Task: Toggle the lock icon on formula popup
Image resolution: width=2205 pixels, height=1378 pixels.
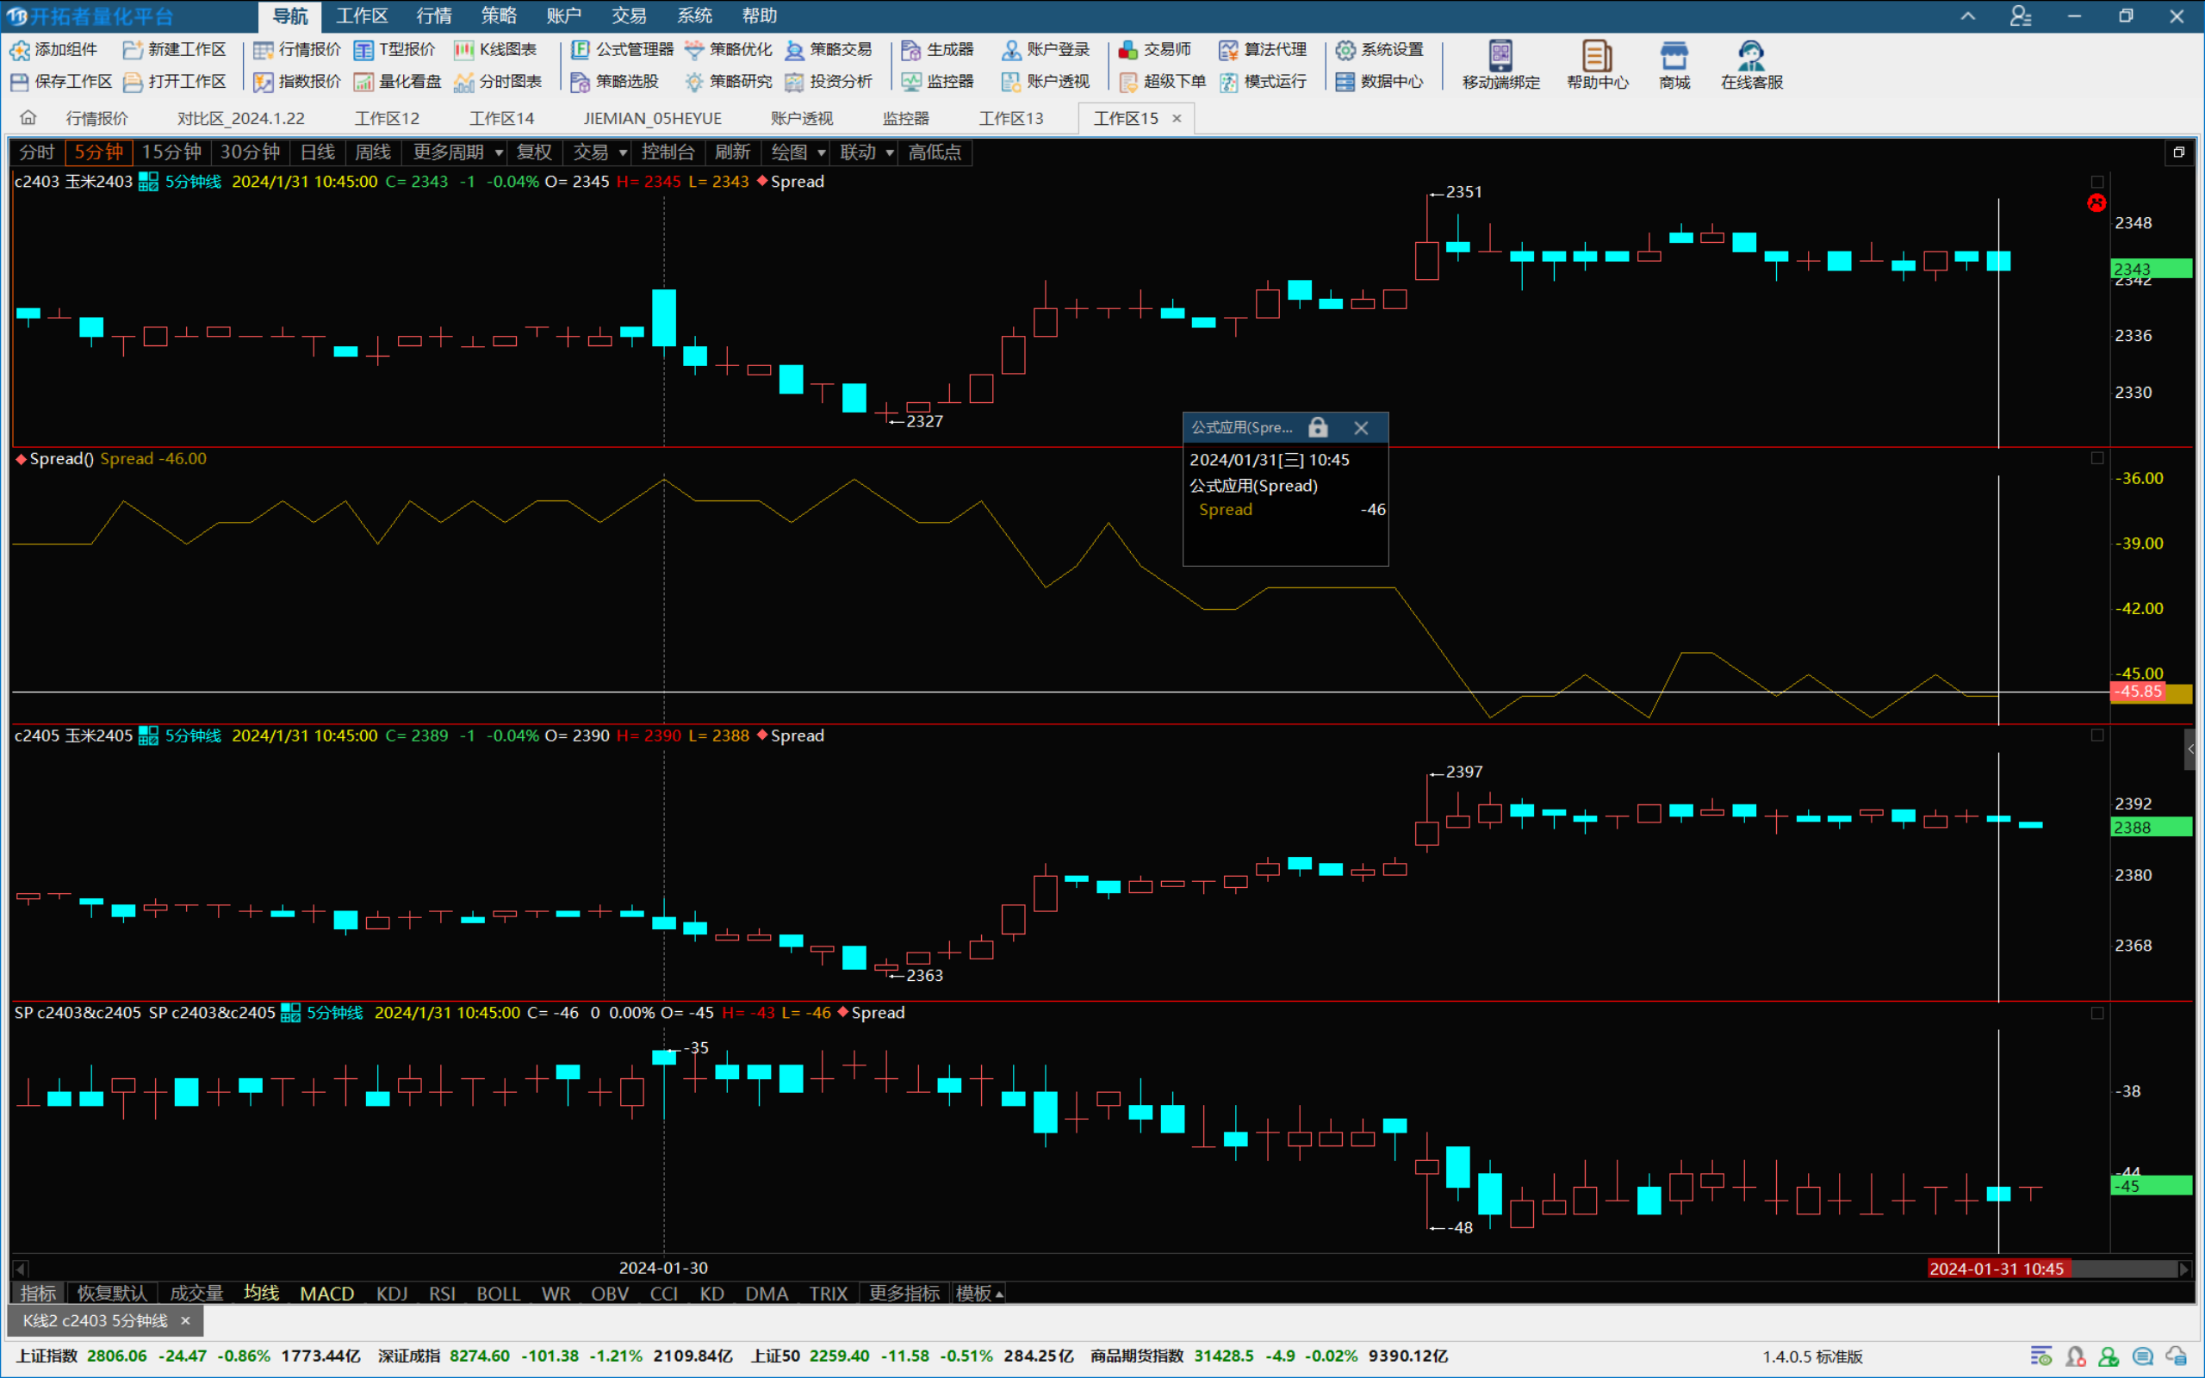Action: click(1318, 427)
